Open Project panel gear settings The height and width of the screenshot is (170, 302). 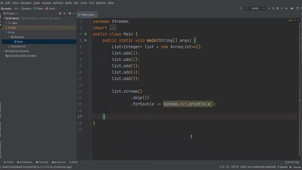(70, 13)
